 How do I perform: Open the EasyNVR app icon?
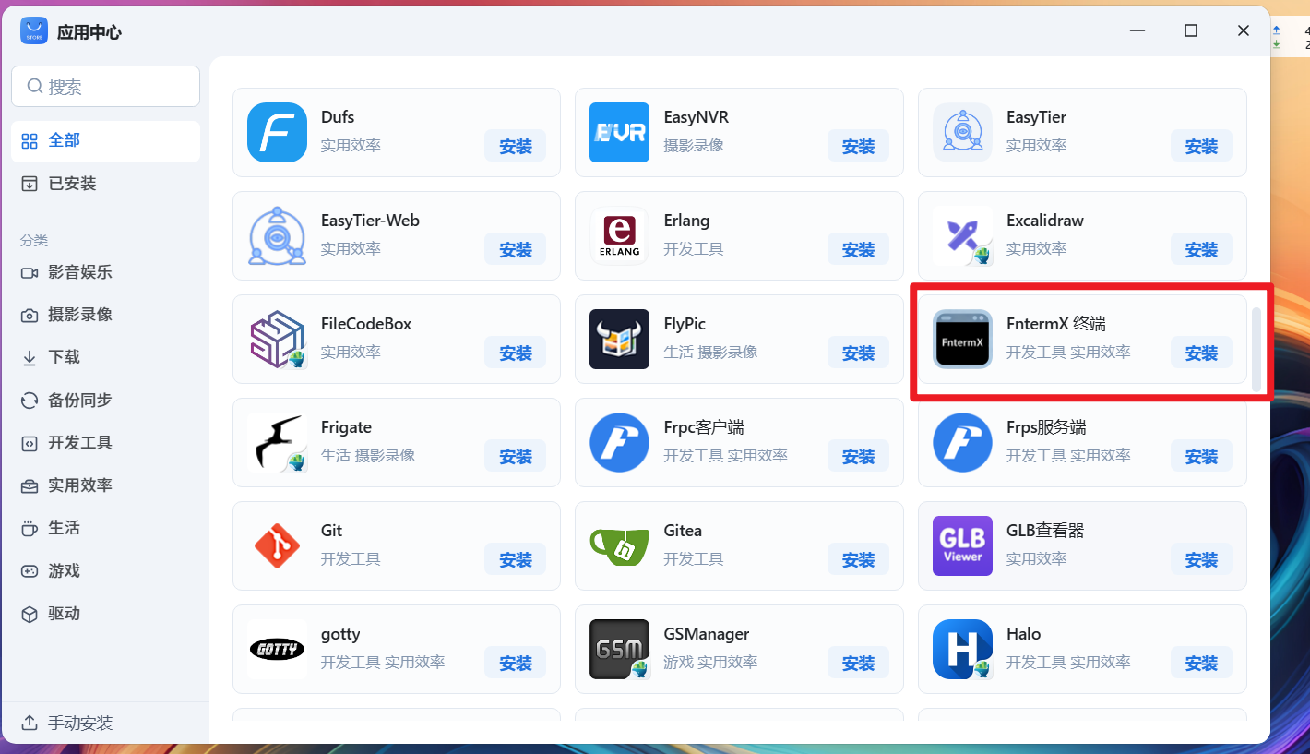tap(620, 132)
